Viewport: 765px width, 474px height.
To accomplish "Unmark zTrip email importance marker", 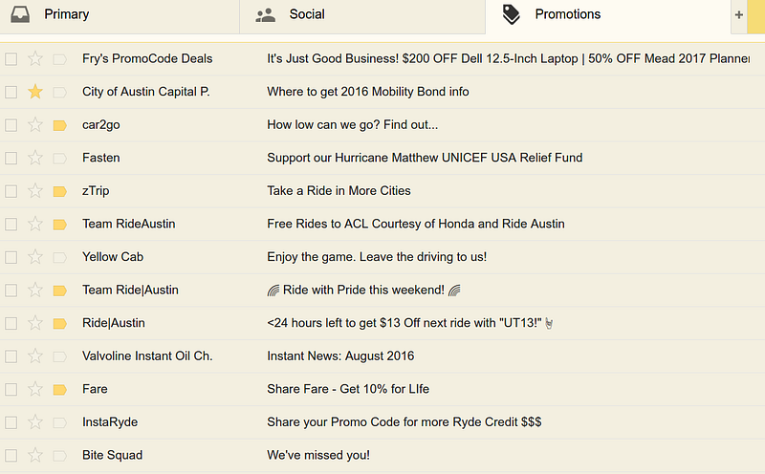I will 59,191.
